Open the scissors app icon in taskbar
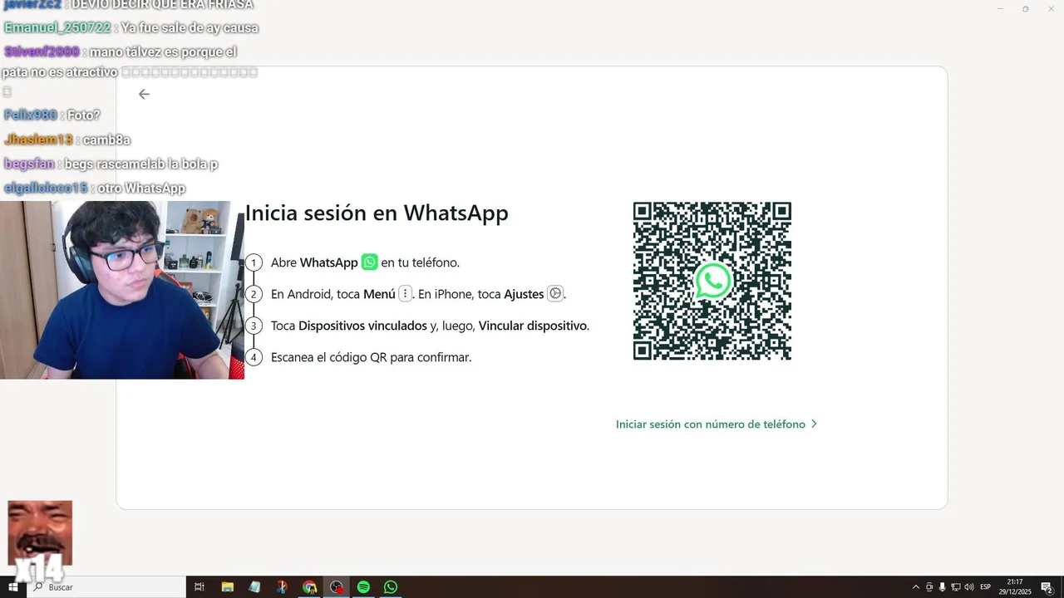This screenshot has width=1064, height=598. click(282, 587)
